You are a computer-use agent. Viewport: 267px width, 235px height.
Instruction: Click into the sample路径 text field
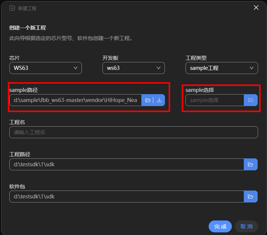[x=75, y=100]
